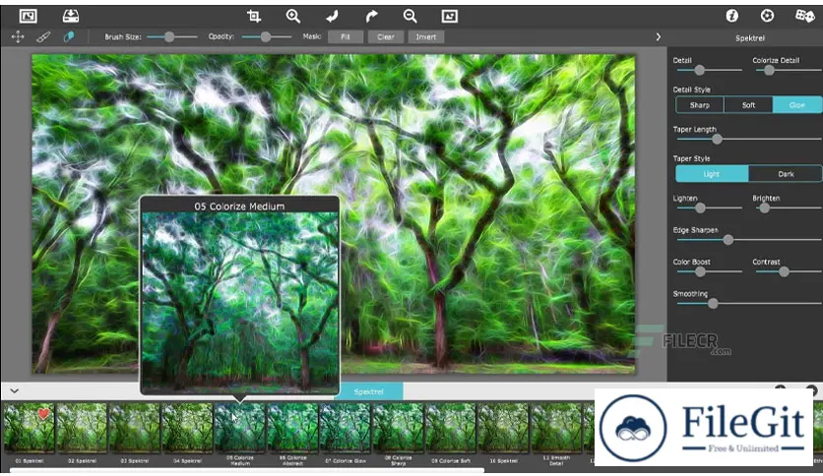Set Taper Style to Light
The height and width of the screenshot is (476, 823).
click(712, 173)
